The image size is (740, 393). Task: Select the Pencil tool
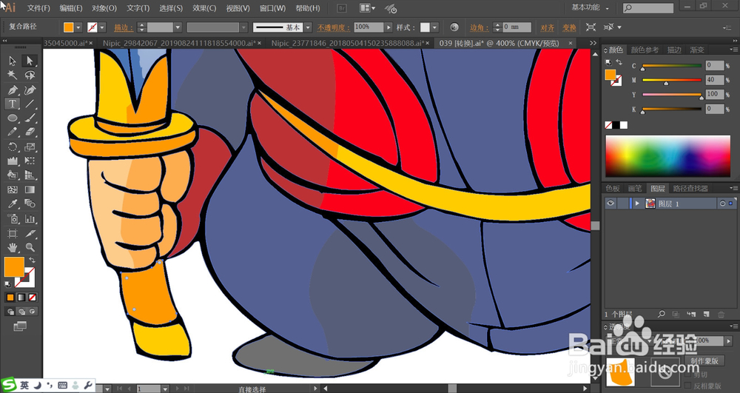(x=13, y=132)
